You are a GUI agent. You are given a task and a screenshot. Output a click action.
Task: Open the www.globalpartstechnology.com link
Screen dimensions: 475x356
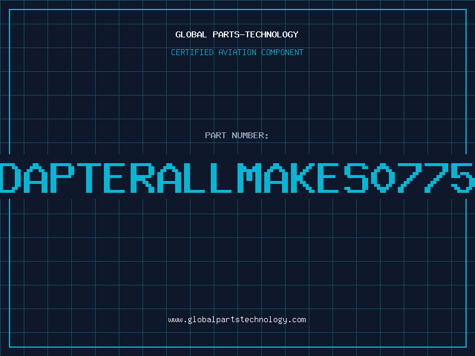click(237, 320)
